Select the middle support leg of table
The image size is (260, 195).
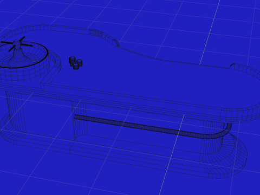(x=79, y=120)
